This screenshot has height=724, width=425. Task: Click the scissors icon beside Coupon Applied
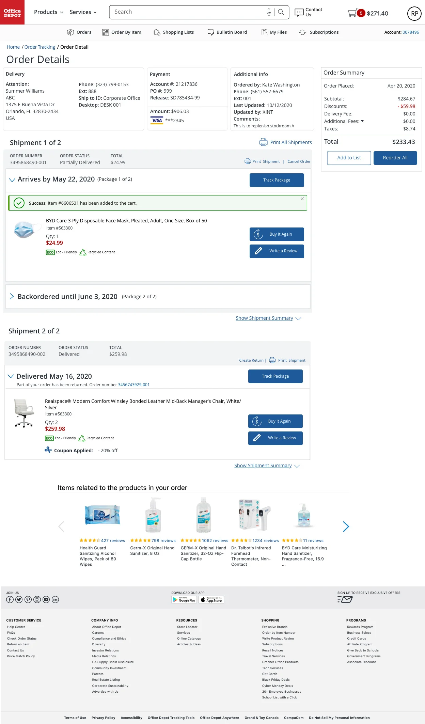pos(48,450)
